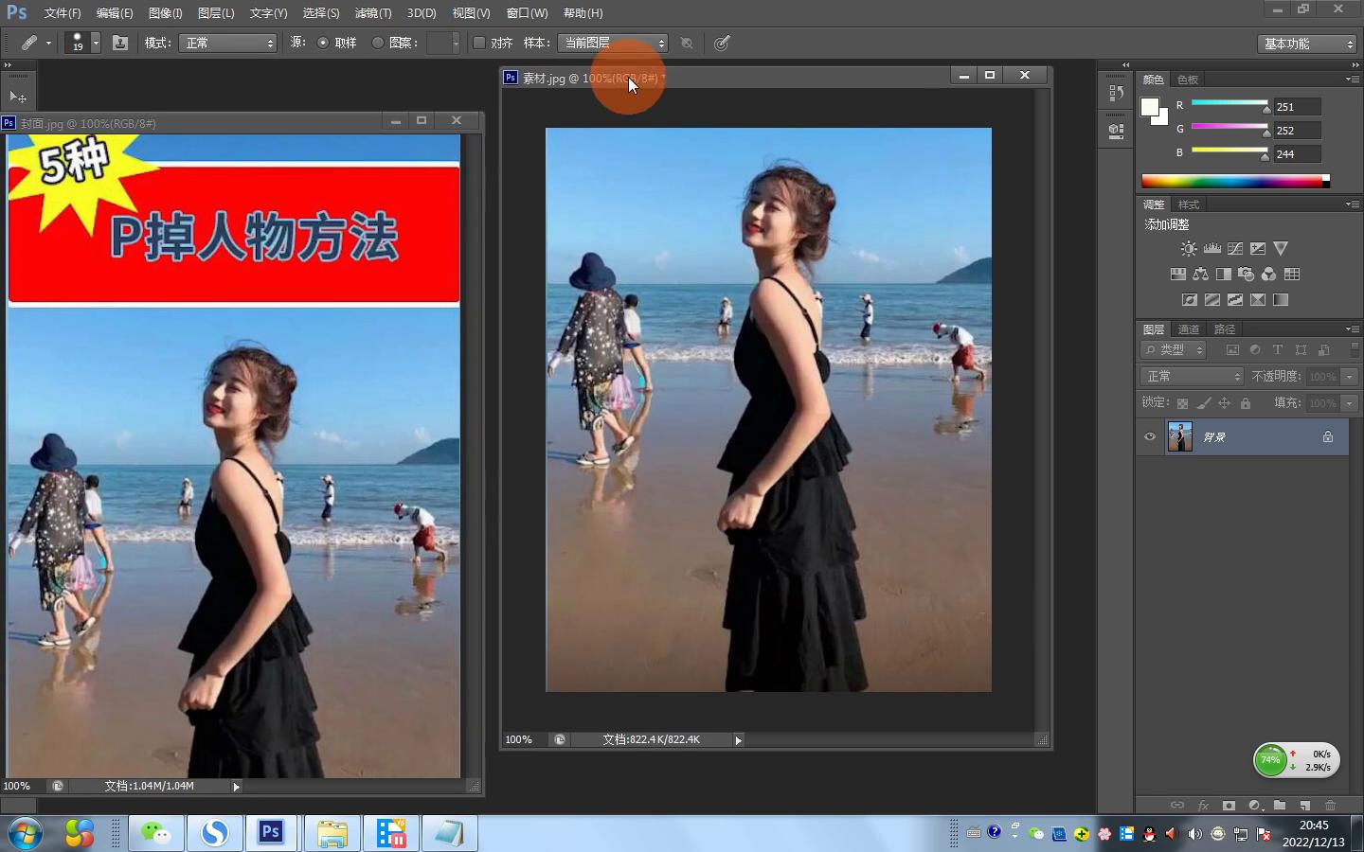Select the 图案 source radio button
The width and height of the screenshot is (1364, 852).
click(377, 43)
